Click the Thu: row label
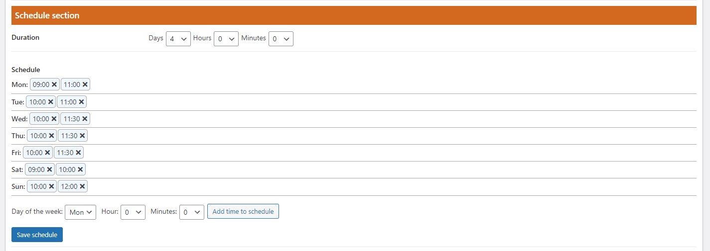 click(x=18, y=136)
